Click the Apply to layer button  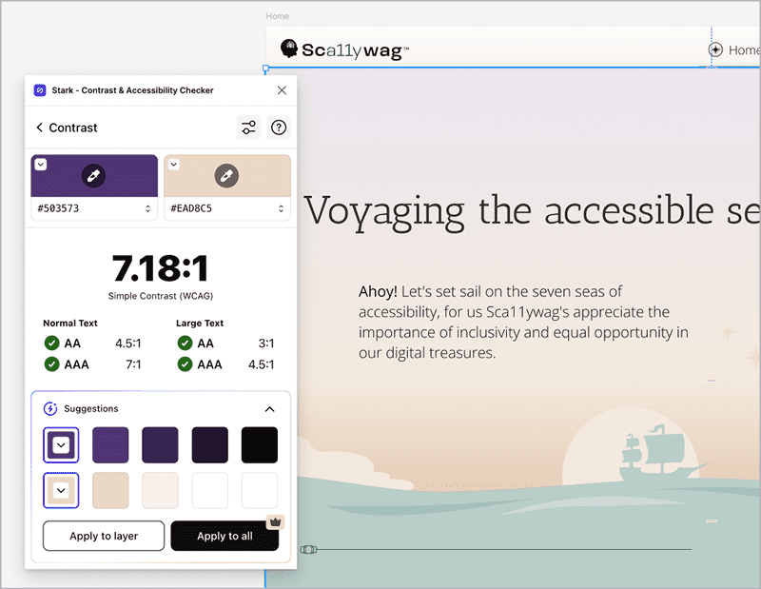[x=104, y=536]
